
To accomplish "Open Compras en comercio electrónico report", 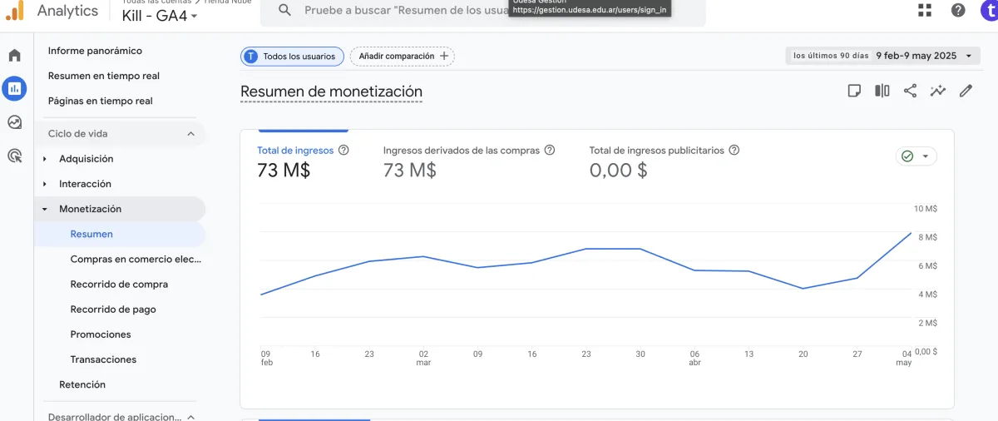I will (x=136, y=259).
